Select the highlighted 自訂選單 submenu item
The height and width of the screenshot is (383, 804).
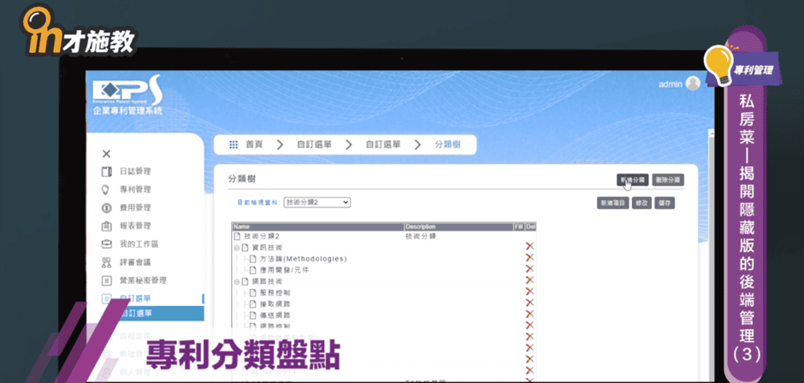tap(137, 313)
